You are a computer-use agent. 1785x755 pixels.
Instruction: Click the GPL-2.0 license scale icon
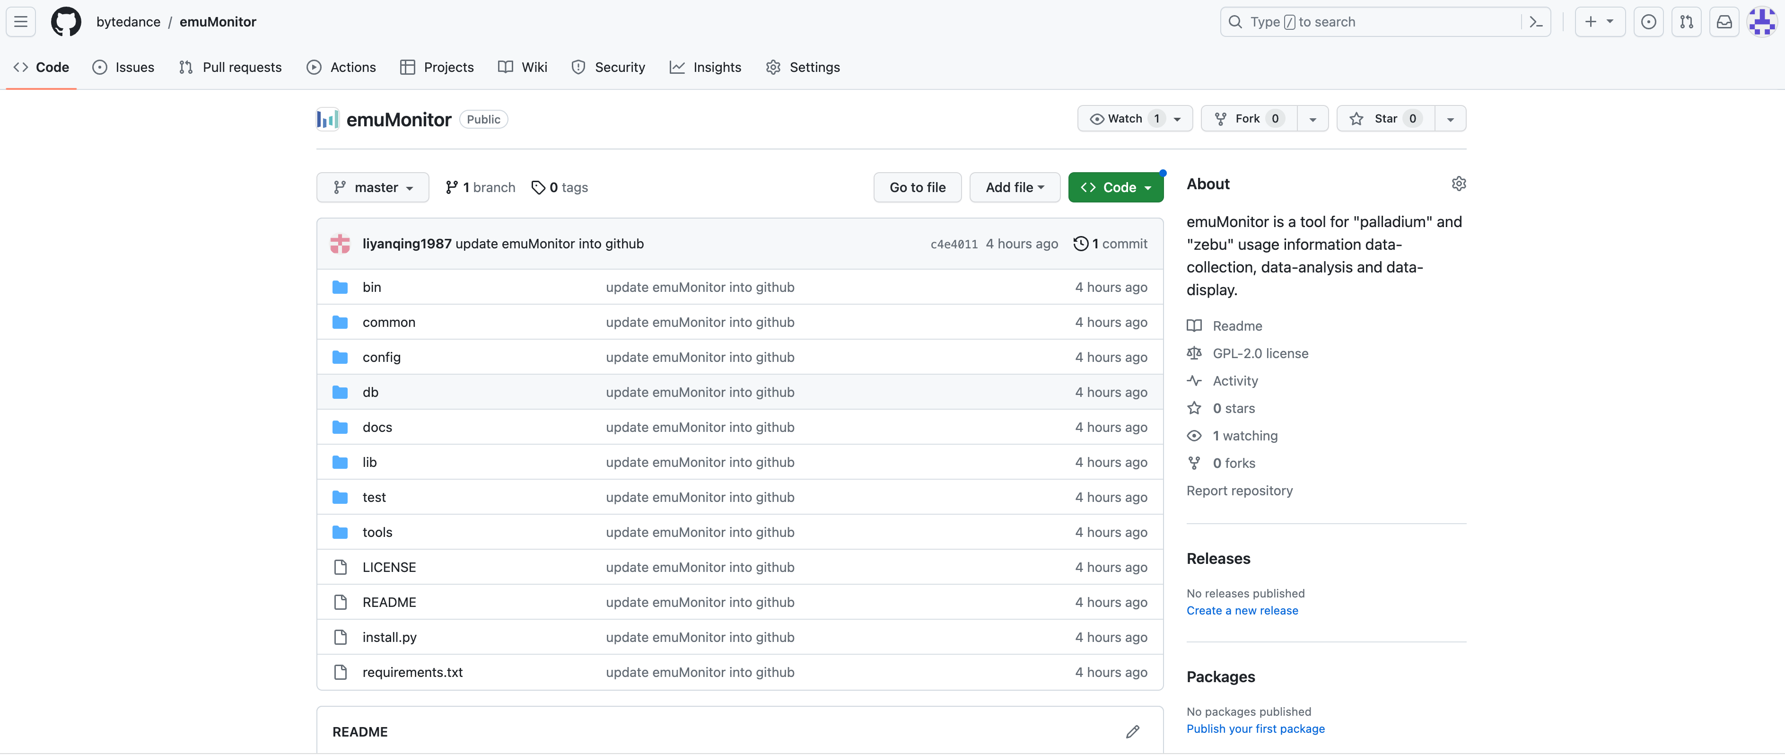1194,353
